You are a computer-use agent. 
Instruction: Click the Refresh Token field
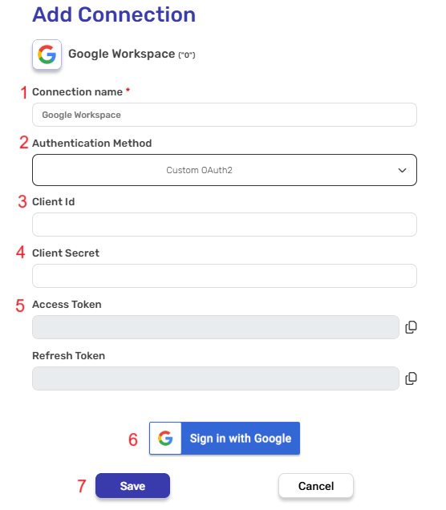point(216,378)
